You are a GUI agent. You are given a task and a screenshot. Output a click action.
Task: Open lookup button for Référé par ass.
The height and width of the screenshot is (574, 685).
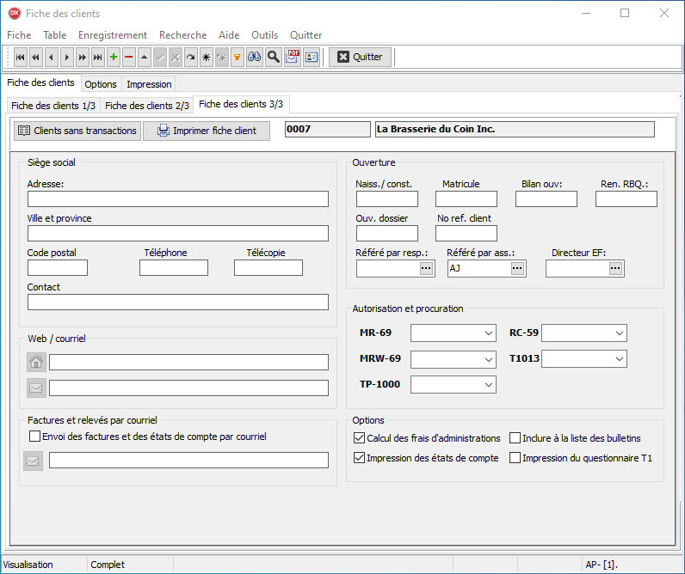[517, 268]
